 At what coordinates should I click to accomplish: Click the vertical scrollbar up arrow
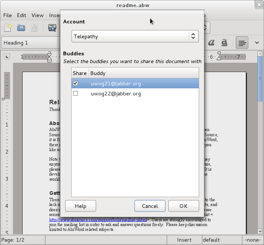260,54
